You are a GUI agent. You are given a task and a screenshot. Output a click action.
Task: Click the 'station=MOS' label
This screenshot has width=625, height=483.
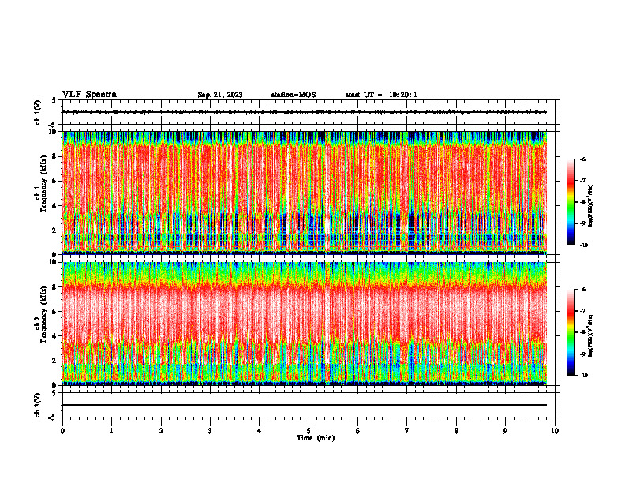294,95
